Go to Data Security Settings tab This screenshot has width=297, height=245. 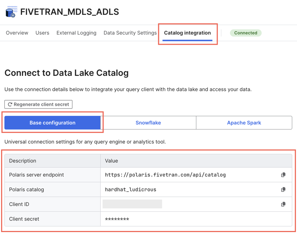click(130, 33)
